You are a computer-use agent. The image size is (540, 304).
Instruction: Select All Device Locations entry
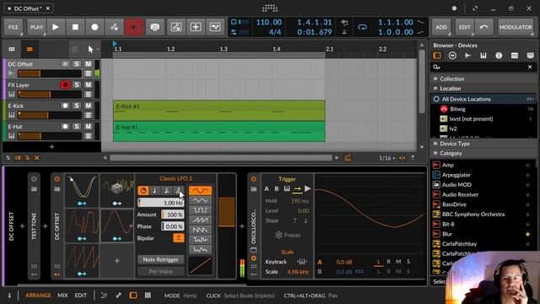483,100
